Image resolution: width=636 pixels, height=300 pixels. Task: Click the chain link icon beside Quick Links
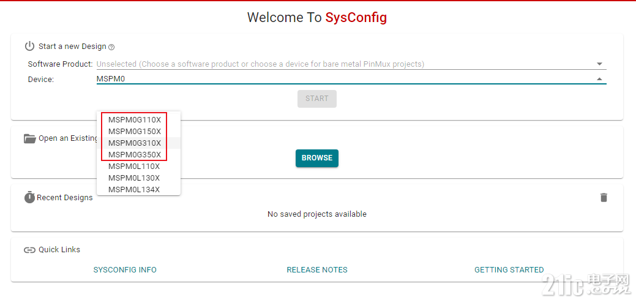click(x=29, y=250)
